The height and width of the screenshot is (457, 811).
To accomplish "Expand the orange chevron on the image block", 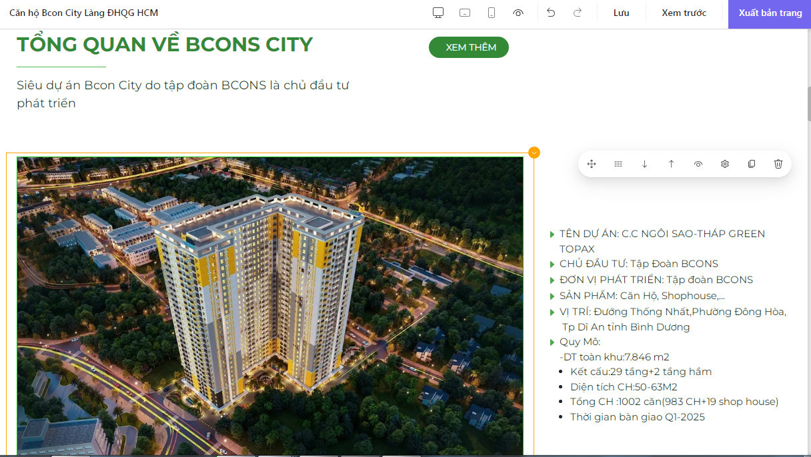I will (534, 153).
